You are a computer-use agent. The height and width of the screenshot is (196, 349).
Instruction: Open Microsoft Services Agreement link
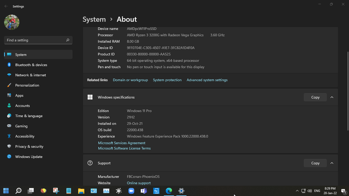[x=122, y=143]
